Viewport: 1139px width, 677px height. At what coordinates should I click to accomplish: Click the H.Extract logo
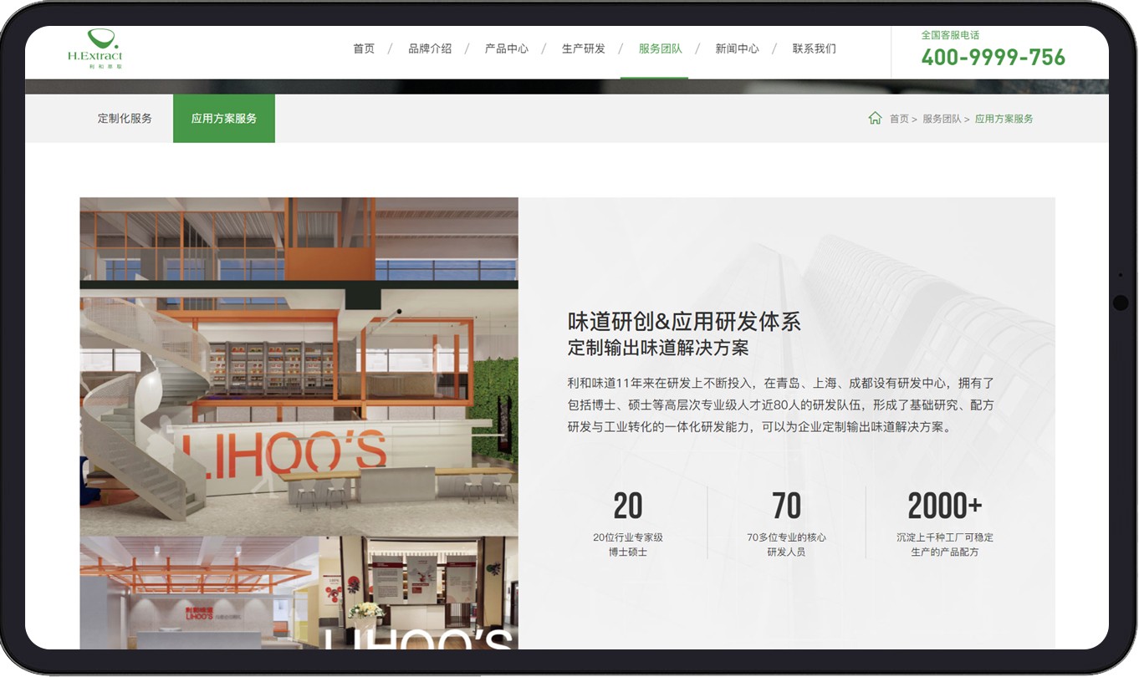[94, 49]
